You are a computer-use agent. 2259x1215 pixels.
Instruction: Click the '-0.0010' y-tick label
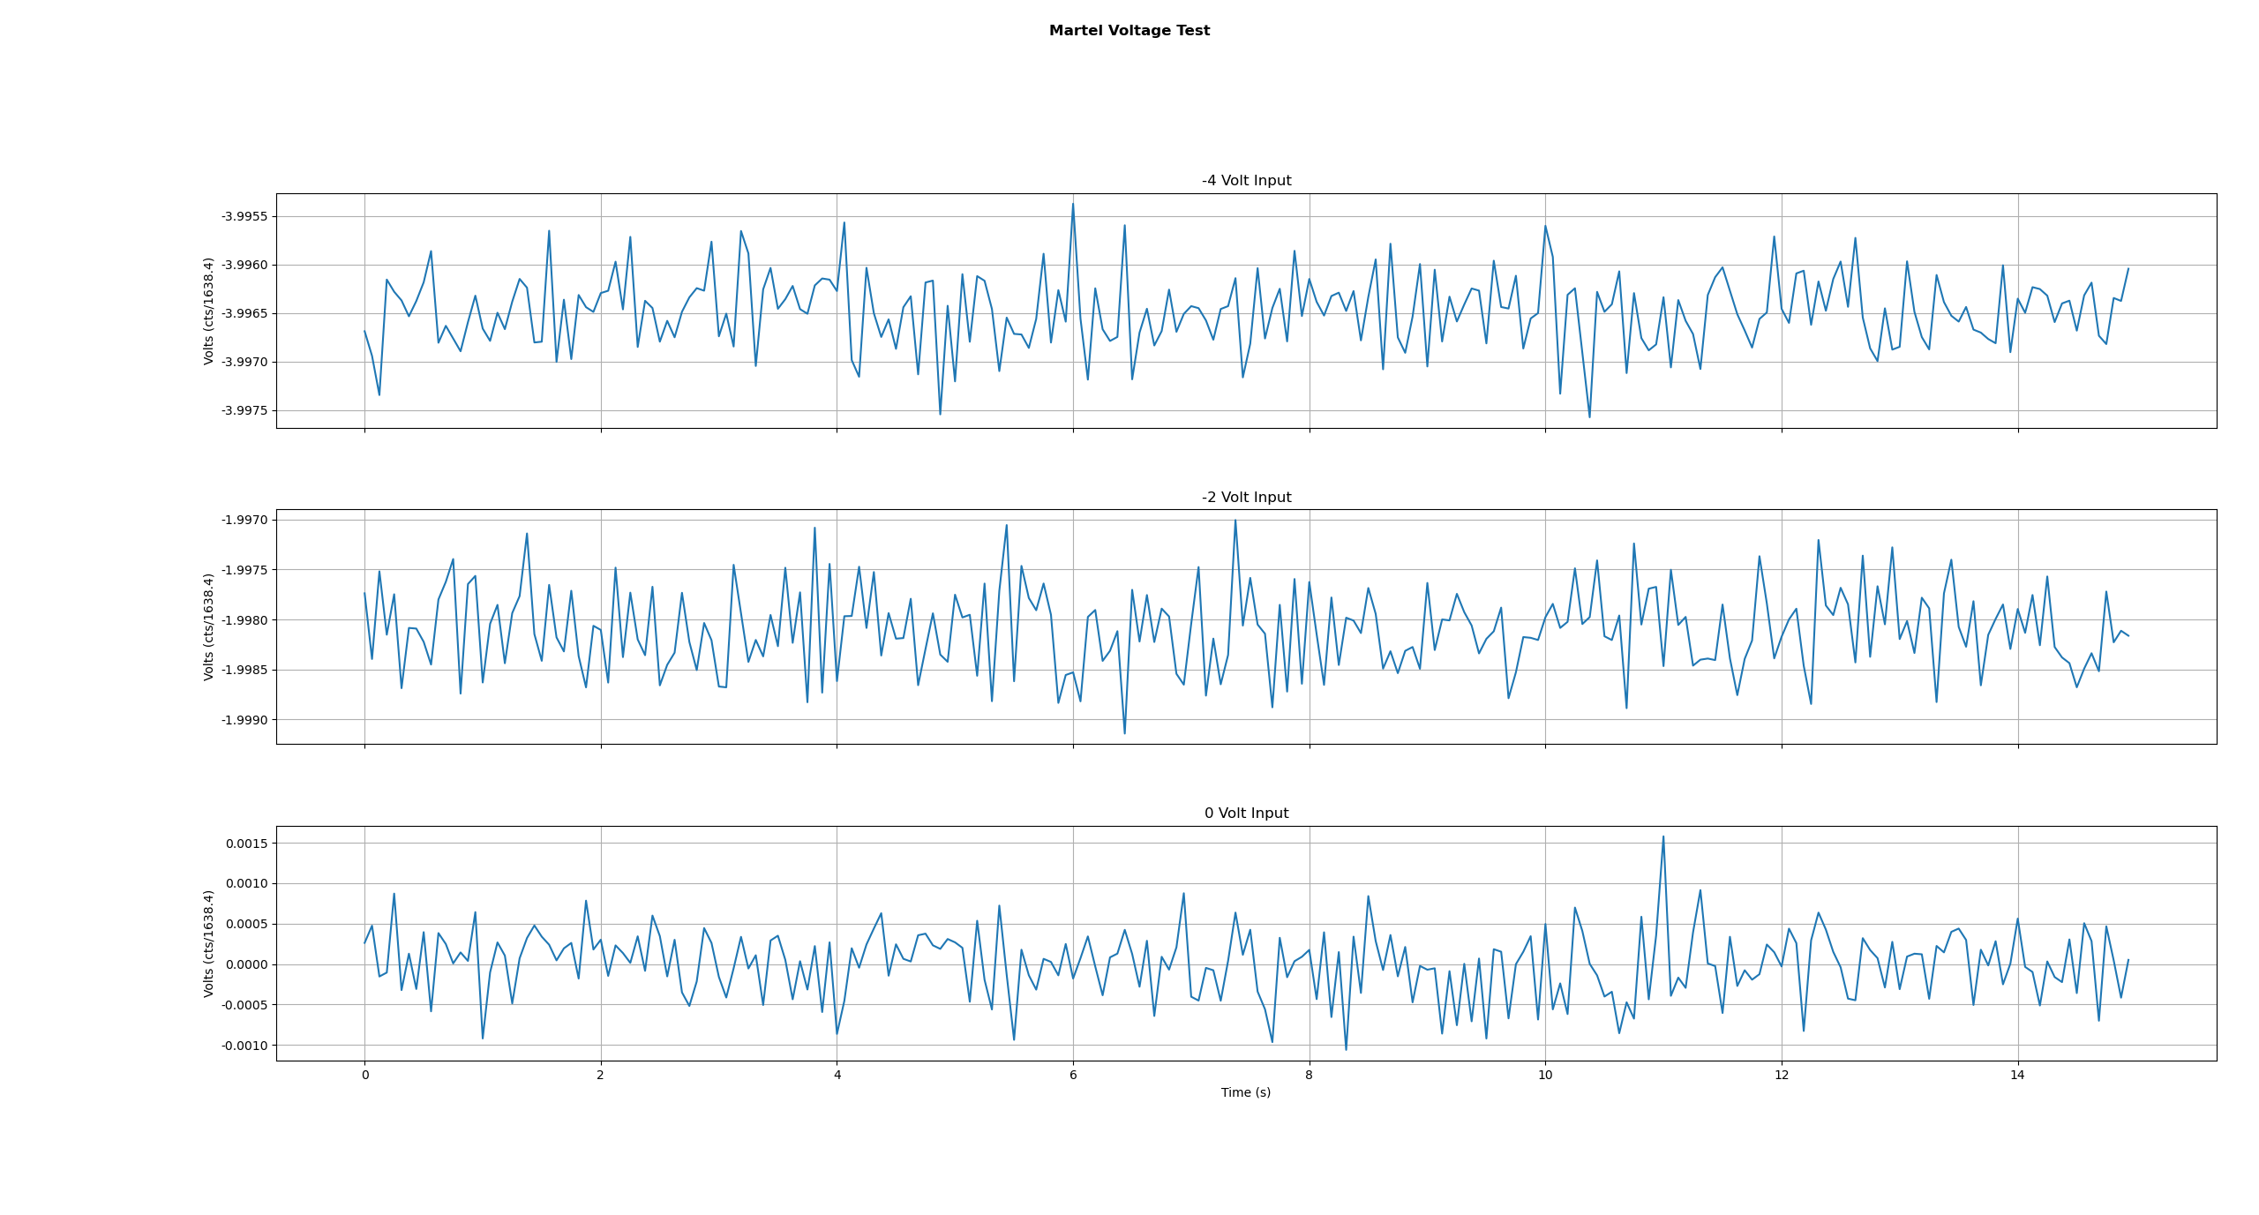[x=245, y=1046]
